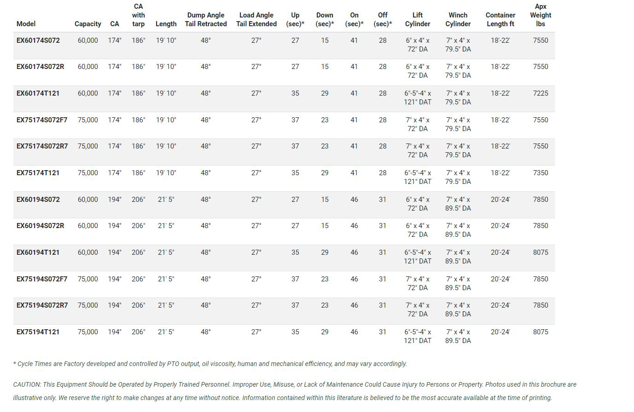Select the Dump Angle Tail Retracted header

(206, 20)
